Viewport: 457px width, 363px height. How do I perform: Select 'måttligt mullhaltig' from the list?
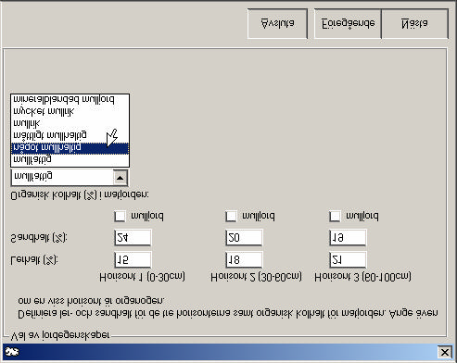[x=70, y=135]
